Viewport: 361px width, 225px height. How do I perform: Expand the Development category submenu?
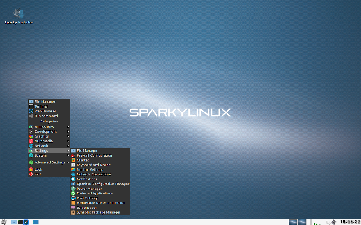49,132
